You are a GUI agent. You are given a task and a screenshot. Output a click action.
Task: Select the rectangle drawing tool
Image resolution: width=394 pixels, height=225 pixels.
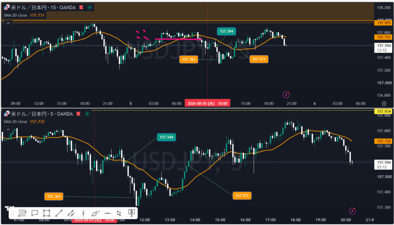coord(47,213)
